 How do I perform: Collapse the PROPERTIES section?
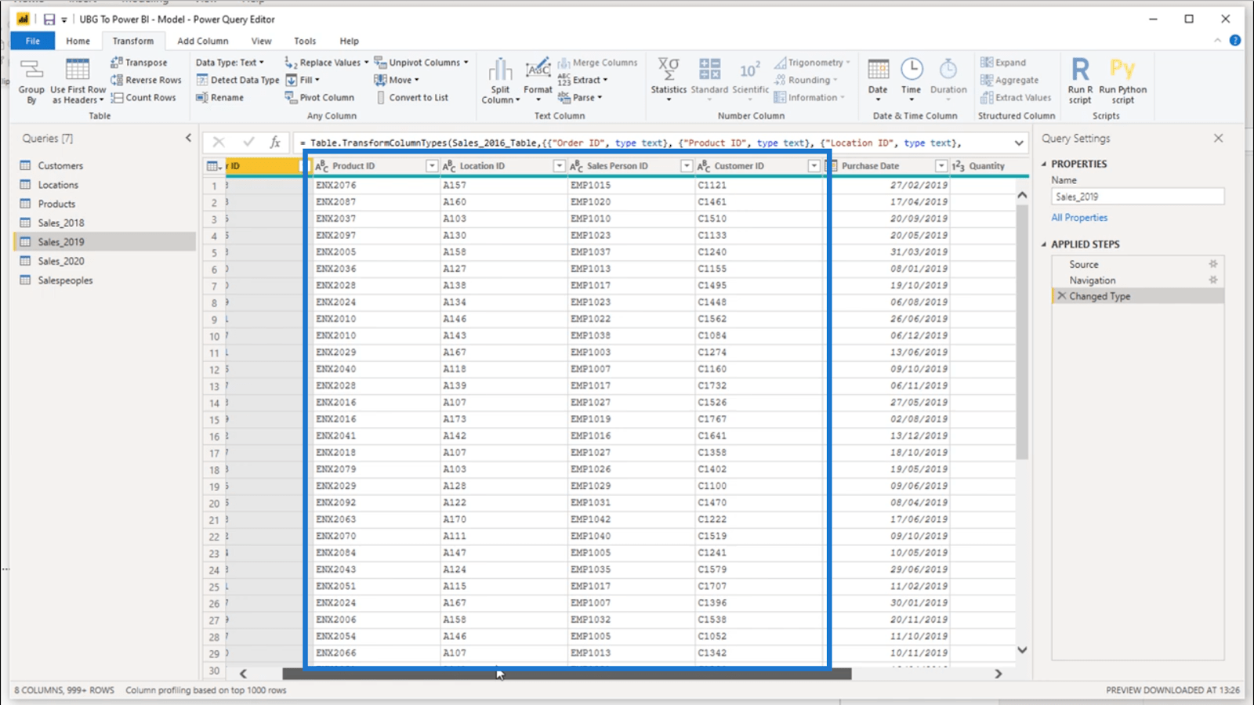pos(1044,164)
